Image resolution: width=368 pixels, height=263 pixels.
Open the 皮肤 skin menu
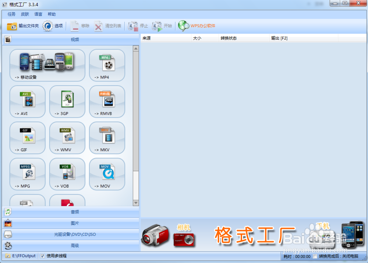click(x=25, y=14)
